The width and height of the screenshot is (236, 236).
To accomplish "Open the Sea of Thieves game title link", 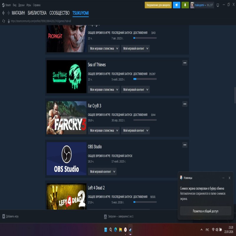I will [x=96, y=65].
